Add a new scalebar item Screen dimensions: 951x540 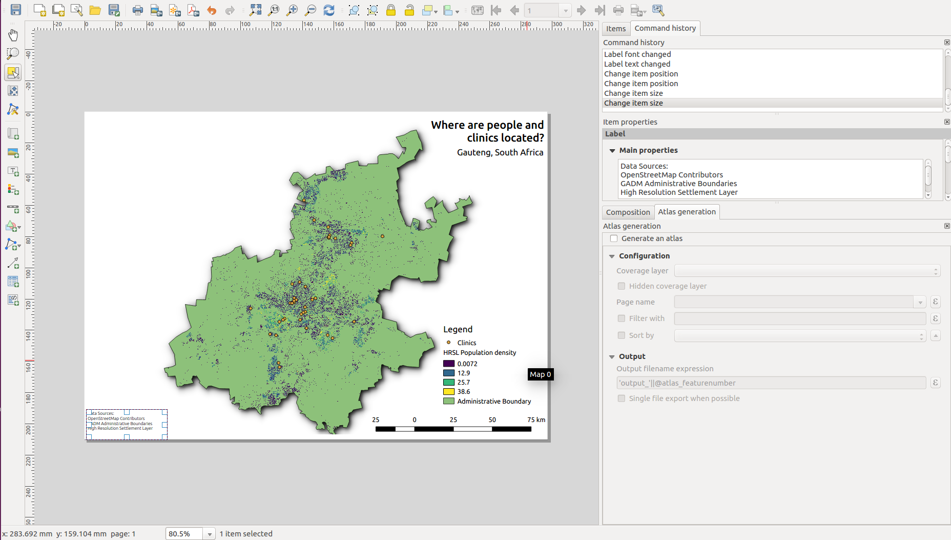13,208
